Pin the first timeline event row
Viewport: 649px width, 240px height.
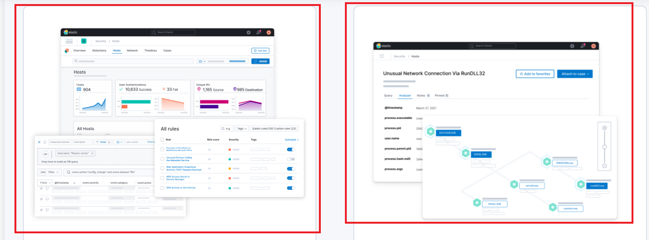coord(42,188)
